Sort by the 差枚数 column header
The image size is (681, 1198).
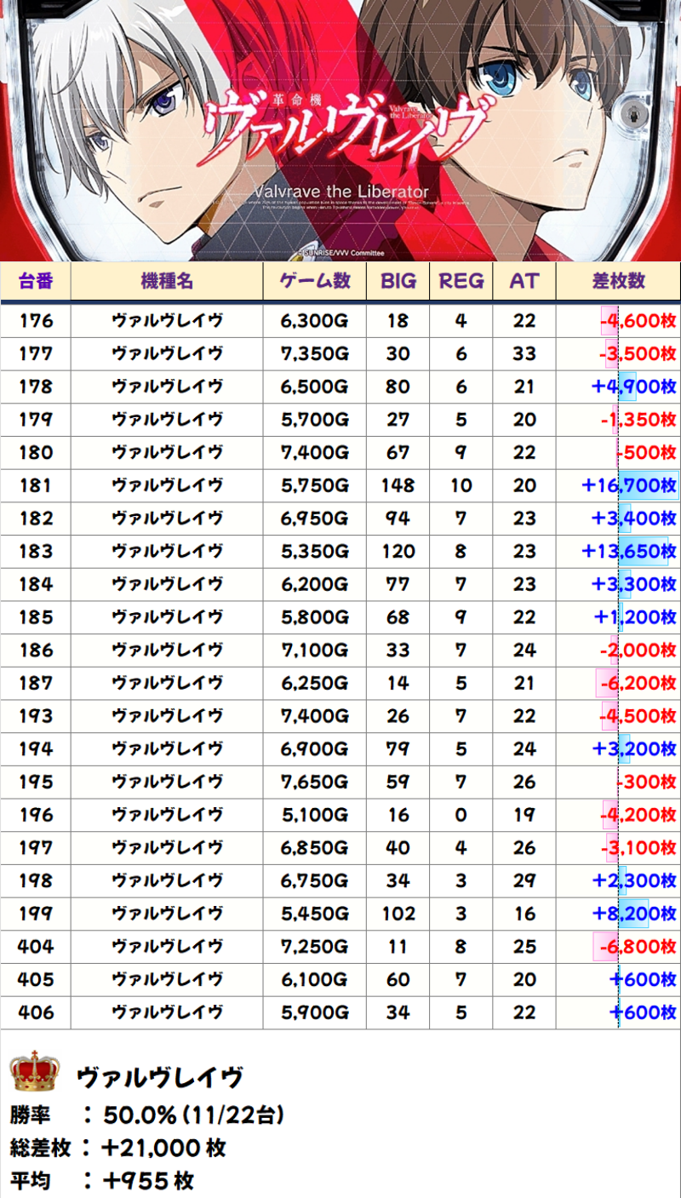pyautogui.click(x=618, y=281)
